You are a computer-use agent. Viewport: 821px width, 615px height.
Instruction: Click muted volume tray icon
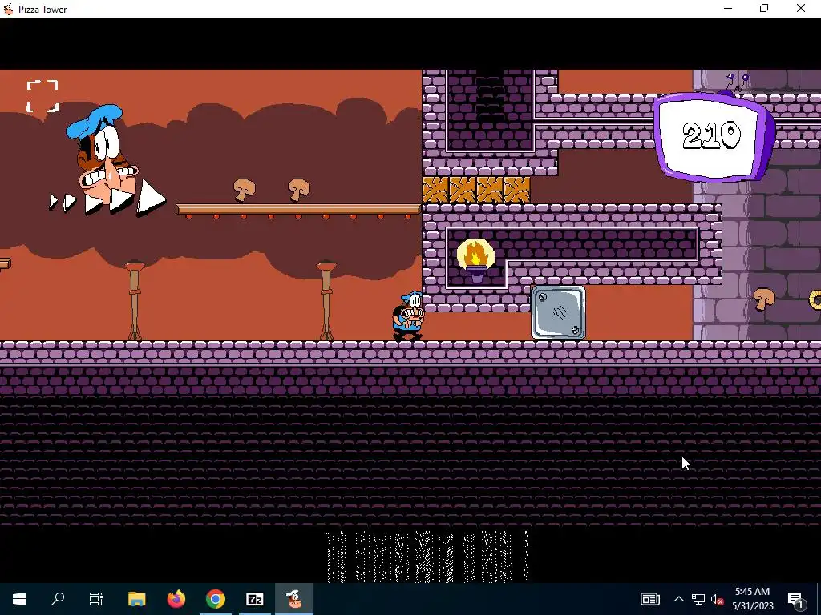(x=717, y=599)
